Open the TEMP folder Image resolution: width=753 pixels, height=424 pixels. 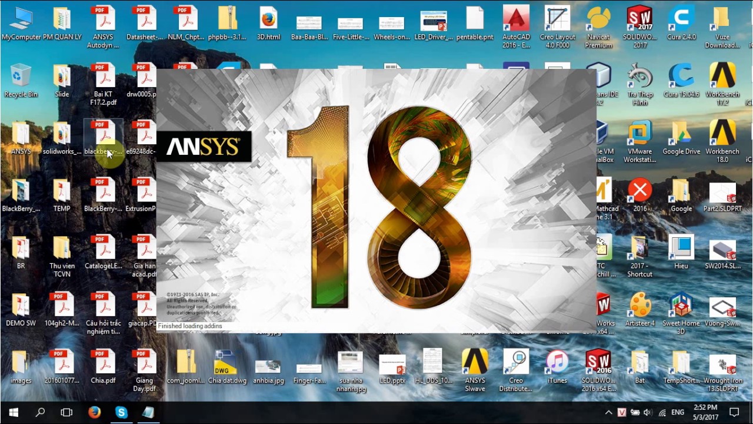(62, 195)
